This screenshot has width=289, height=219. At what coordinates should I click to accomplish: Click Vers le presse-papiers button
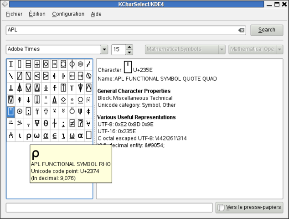click(x=249, y=208)
